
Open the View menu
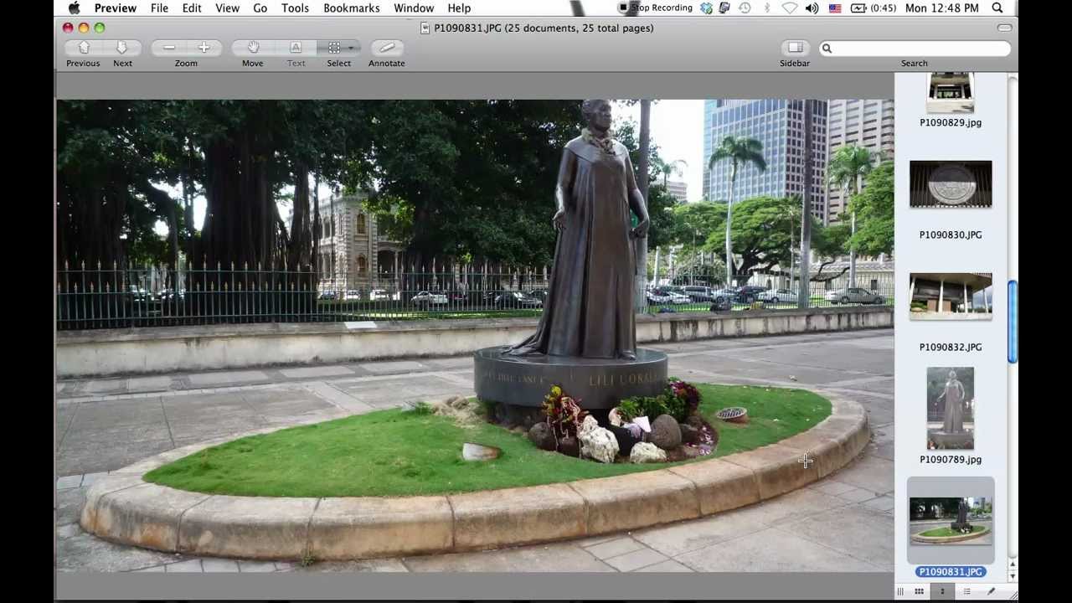click(x=227, y=8)
